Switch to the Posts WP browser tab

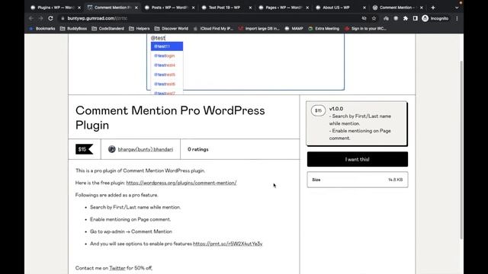tap(169, 8)
